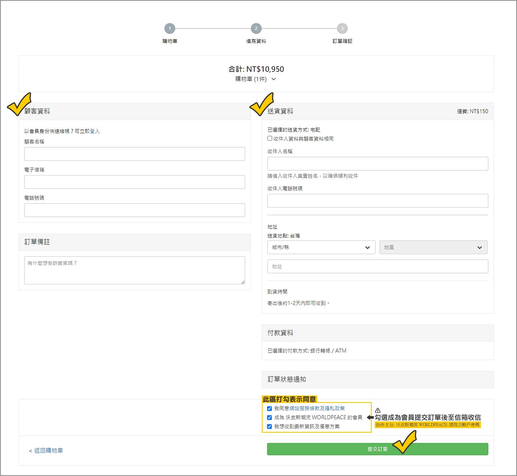
Task: Toggle 成為沃皮斯潮流 WORLDPEACE 的會員 checkbox
Action: pyautogui.click(x=269, y=417)
